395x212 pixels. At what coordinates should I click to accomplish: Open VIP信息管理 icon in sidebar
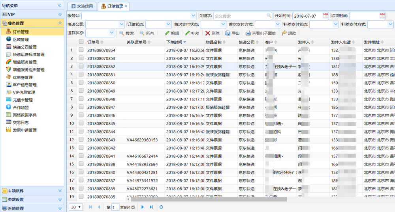[x=9, y=92]
